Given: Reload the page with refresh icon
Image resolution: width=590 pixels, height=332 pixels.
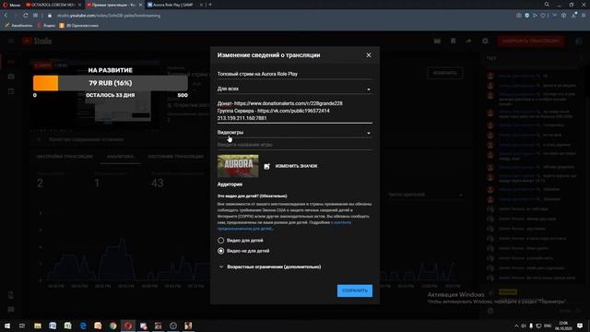Looking at the screenshot, I should pos(25,16).
